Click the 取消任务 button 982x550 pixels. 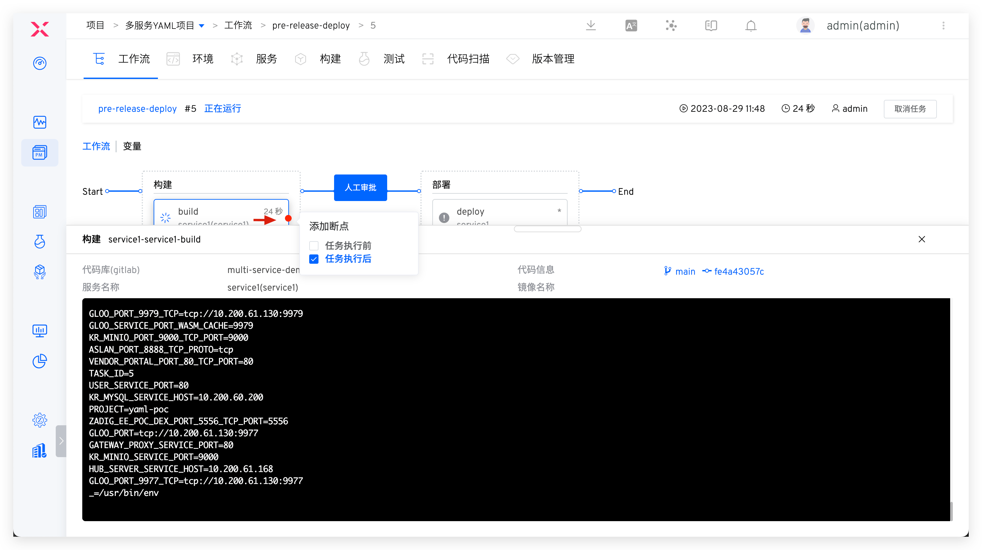point(910,109)
